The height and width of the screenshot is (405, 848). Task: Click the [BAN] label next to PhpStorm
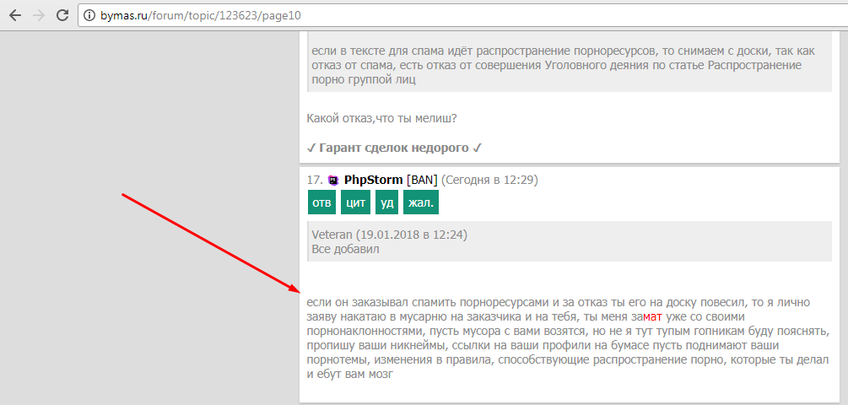click(x=421, y=180)
